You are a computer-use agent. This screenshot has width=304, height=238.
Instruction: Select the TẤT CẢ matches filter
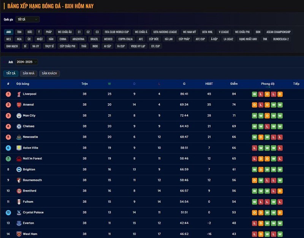[x=11, y=73]
